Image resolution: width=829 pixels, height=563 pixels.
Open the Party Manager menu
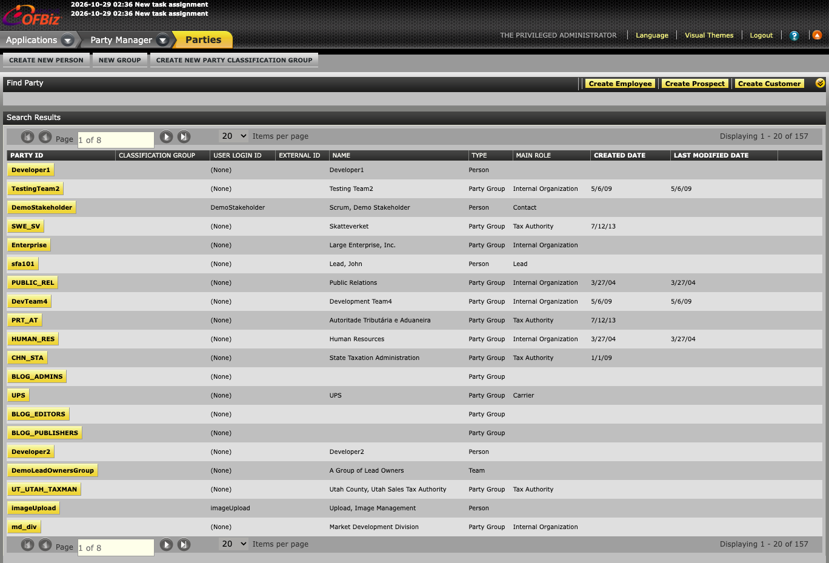click(121, 40)
